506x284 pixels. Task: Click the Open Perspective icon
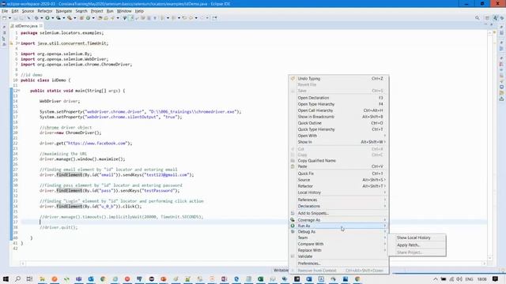click(488, 18)
